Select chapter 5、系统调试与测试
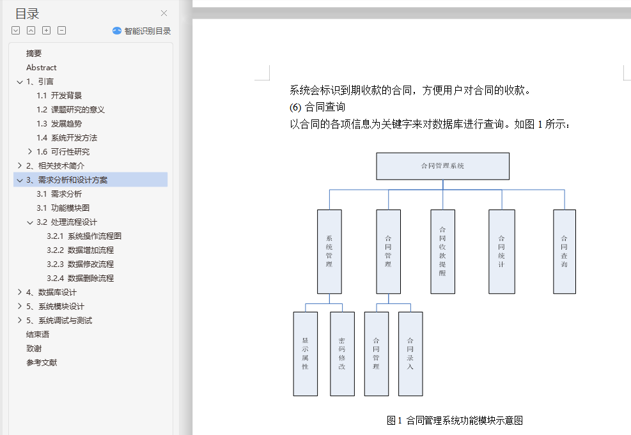The width and height of the screenshot is (631, 435). (59, 321)
